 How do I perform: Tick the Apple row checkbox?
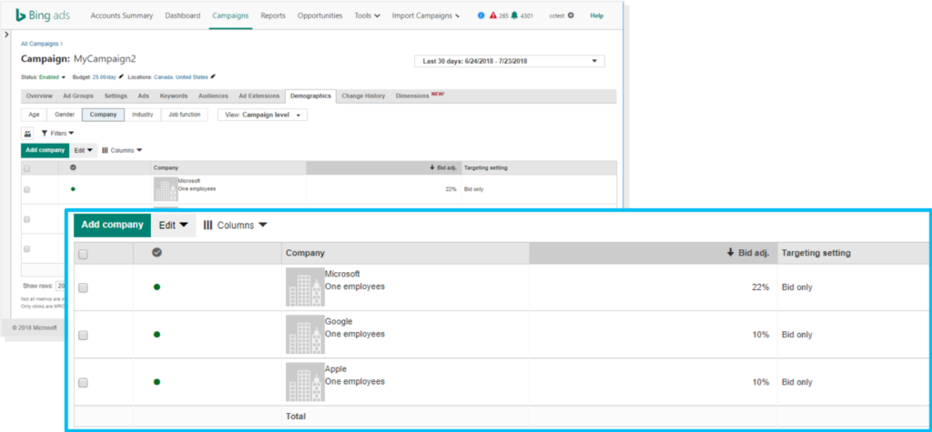(83, 383)
